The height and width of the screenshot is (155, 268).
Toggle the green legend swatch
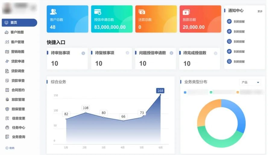click(211, 92)
